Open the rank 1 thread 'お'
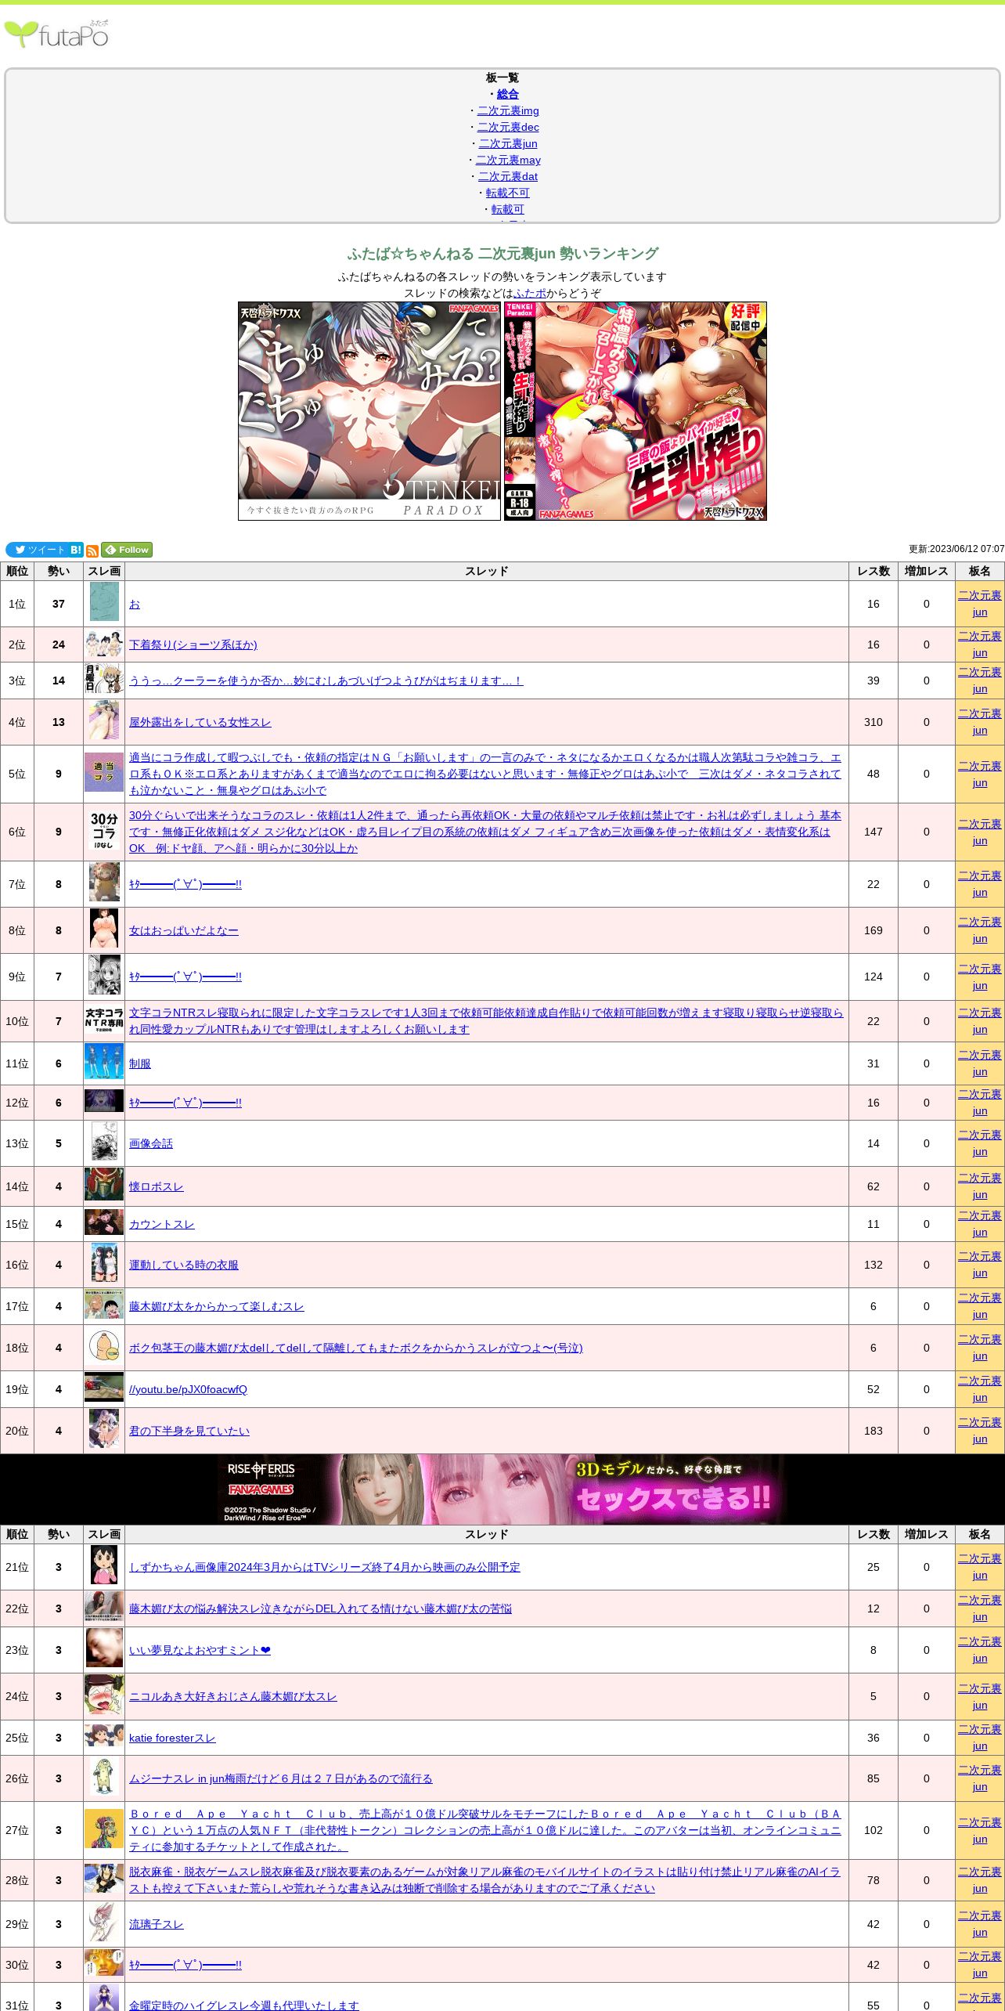1005x2011 pixels. (135, 604)
